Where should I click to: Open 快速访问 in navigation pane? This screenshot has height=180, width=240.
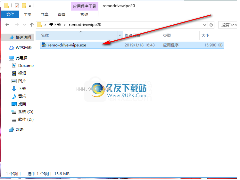(18, 37)
